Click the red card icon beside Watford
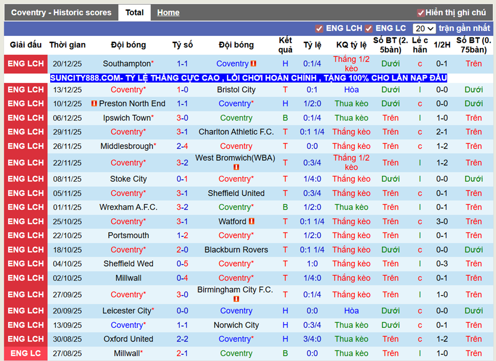Image resolution: width=496 pixels, height=361 pixels. click(x=252, y=221)
